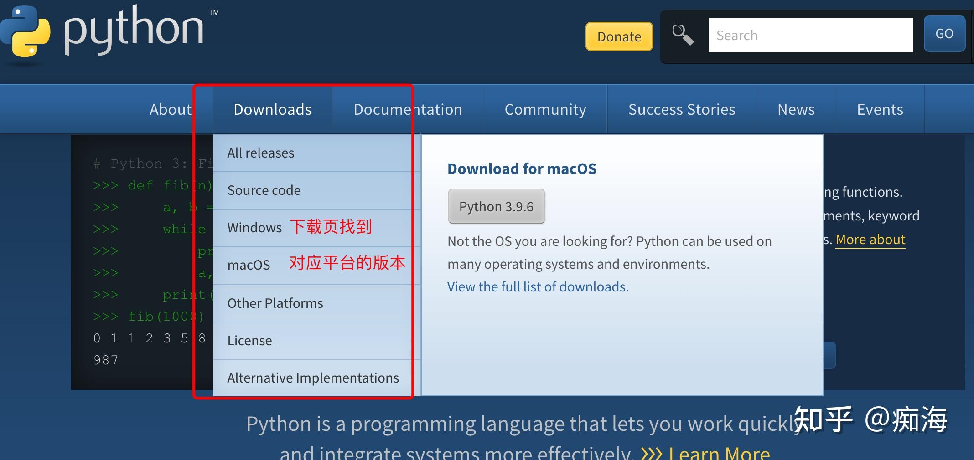Open the Community menu
This screenshot has width=974, height=460.
coord(545,109)
